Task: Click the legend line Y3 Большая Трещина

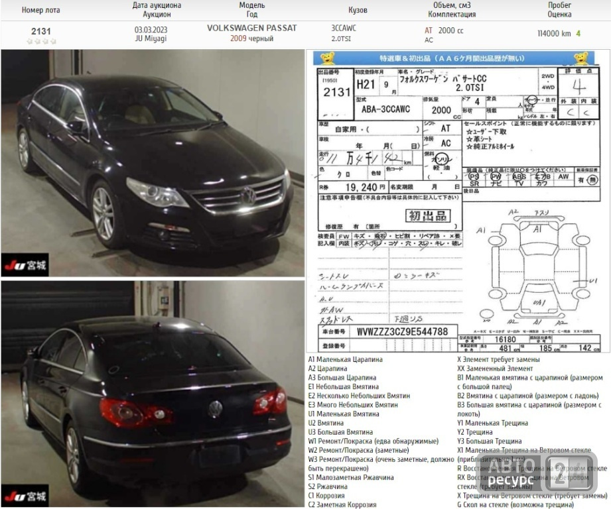Action: (x=489, y=441)
